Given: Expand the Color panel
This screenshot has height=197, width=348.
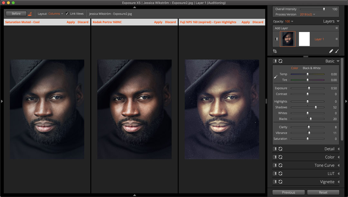Looking at the screenshot, I should 338,157.
